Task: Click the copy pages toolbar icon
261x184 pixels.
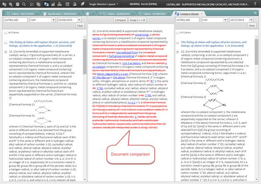Action: (x=38, y=4)
